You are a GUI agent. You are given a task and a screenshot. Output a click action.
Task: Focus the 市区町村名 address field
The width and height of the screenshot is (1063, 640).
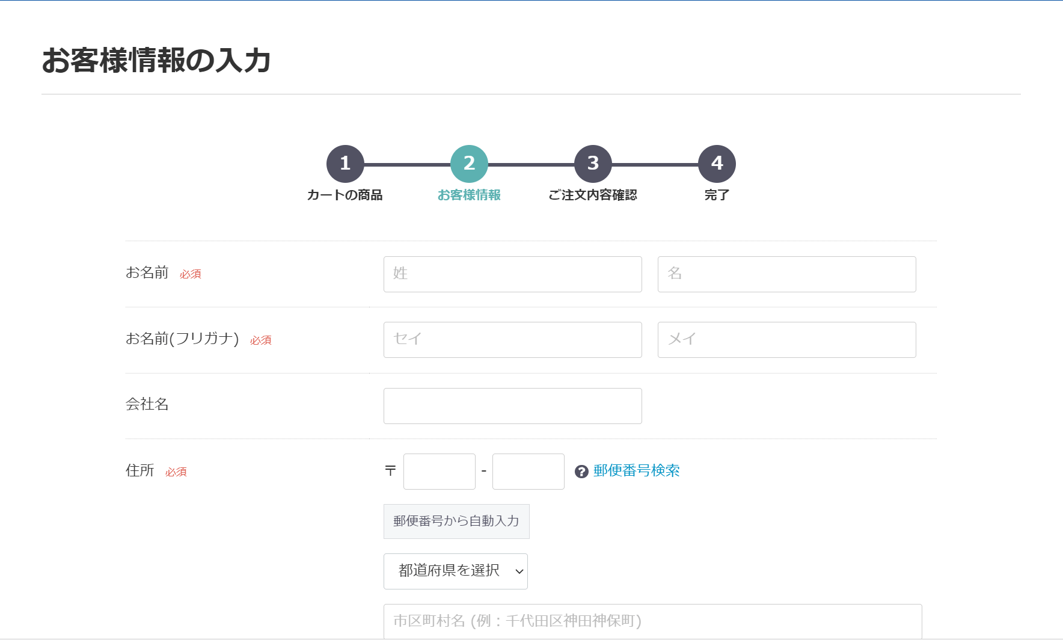[x=652, y=621]
